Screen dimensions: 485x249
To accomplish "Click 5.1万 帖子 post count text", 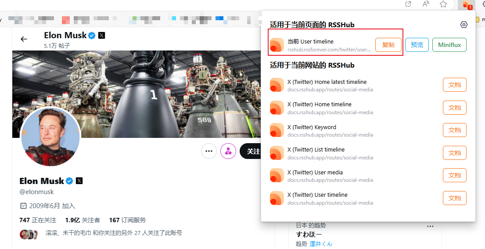I will [57, 46].
